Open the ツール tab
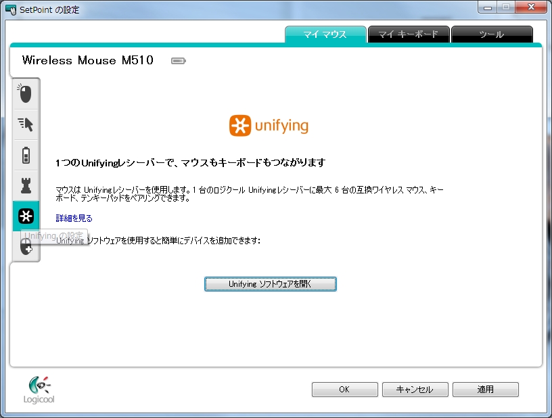552x418 pixels. [x=492, y=34]
